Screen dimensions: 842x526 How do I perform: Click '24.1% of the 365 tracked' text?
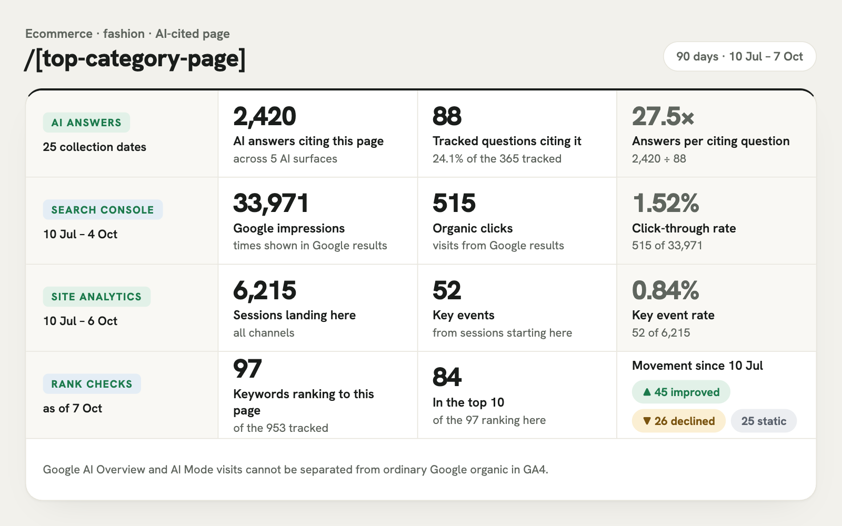(x=497, y=159)
